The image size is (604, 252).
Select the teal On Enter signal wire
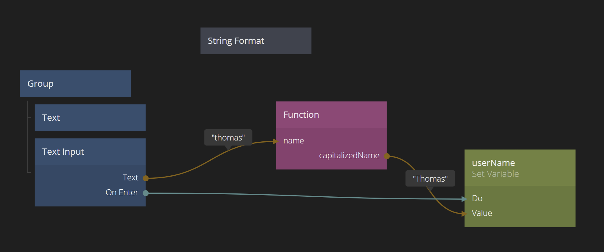pyautogui.click(x=296, y=196)
